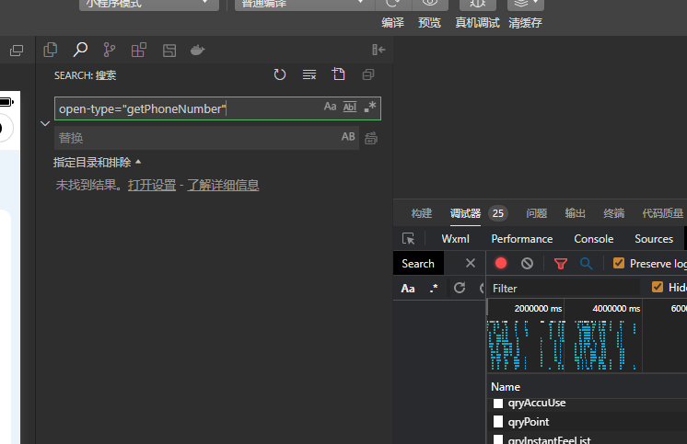Stop recording network log red button
The image size is (687, 444).
(x=501, y=263)
